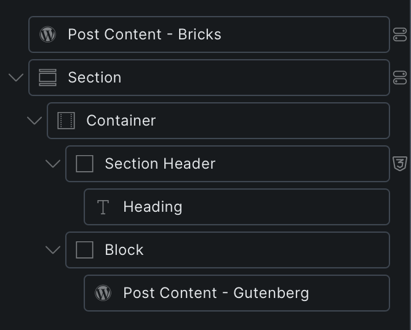The image size is (411, 330).
Task: Click the Container element column icon
Action: (x=66, y=121)
